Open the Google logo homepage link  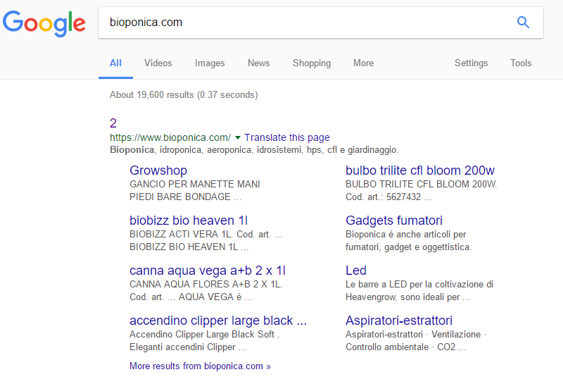tap(44, 23)
